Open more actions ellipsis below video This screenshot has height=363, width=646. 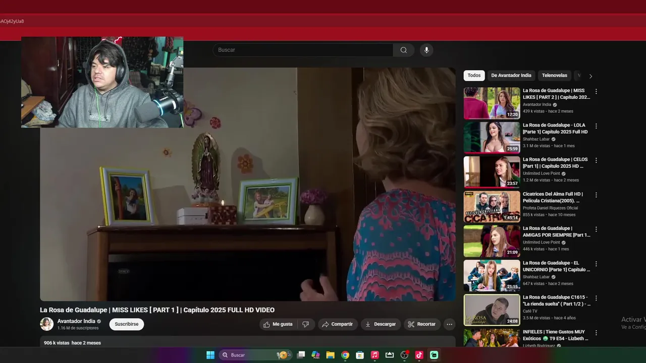coord(449,324)
